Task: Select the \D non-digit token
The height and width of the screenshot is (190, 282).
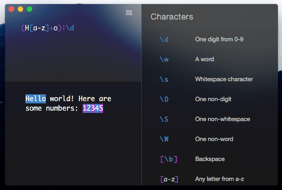Action: coord(164,99)
